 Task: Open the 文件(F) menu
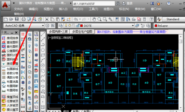pos(18,9)
